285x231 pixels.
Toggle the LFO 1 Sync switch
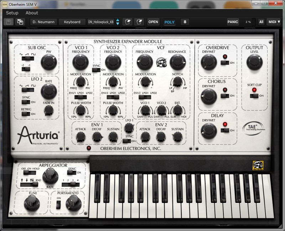click(x=127, y=141)
